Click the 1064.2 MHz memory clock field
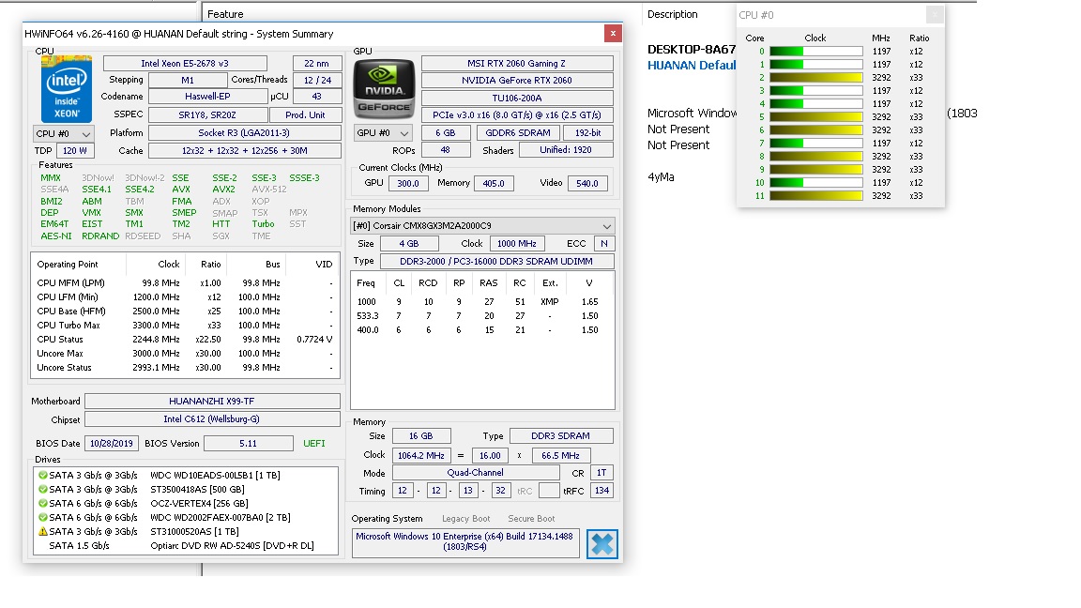Viewport: 1081px width, 608px height. (421, 456)
